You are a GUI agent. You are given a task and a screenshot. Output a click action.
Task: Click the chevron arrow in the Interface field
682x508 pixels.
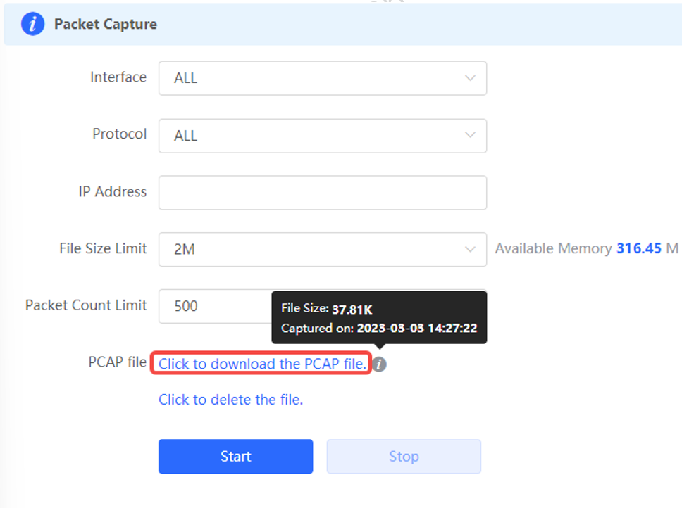pos(470,78)
